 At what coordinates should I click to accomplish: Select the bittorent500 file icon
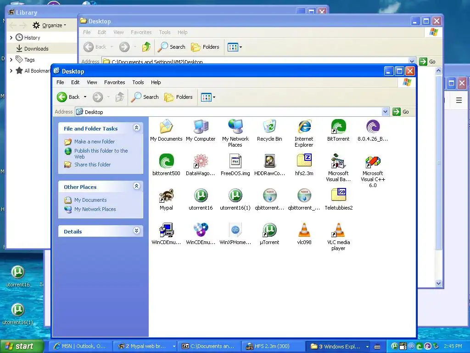tap(166, 161)
